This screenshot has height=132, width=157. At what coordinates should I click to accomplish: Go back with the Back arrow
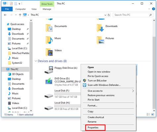pyautogui.click(x=5, y=15)
